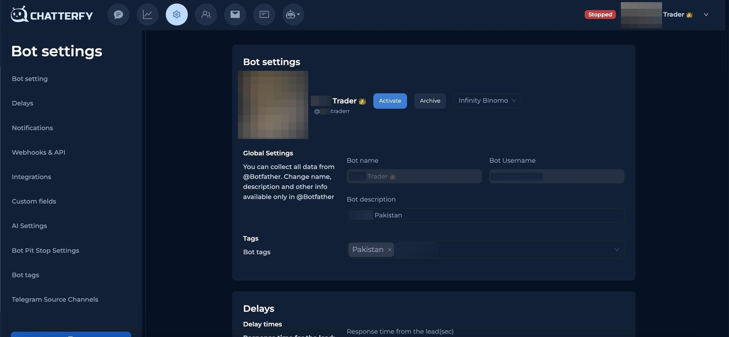
Task: Go to AI Settings section
Action: tap(29, 226)
